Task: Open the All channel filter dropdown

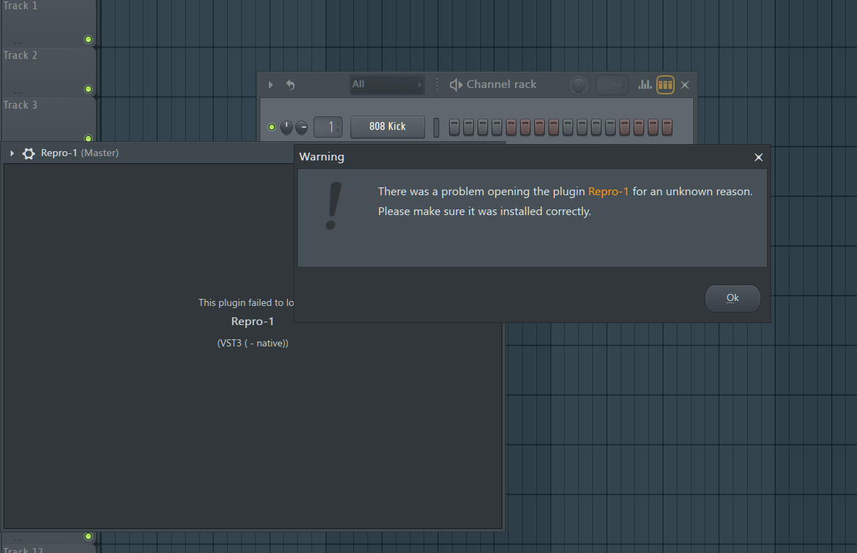Action: coord(387,84)
